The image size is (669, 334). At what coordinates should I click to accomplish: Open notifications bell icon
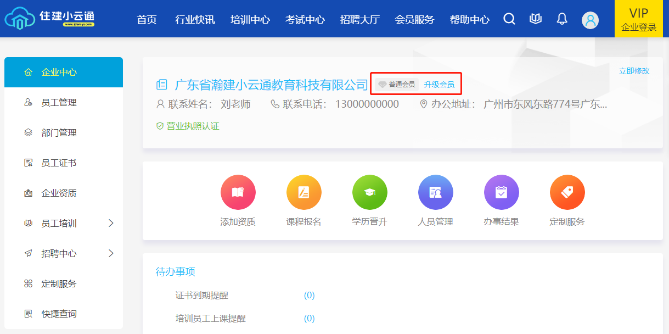coord(562,19)
